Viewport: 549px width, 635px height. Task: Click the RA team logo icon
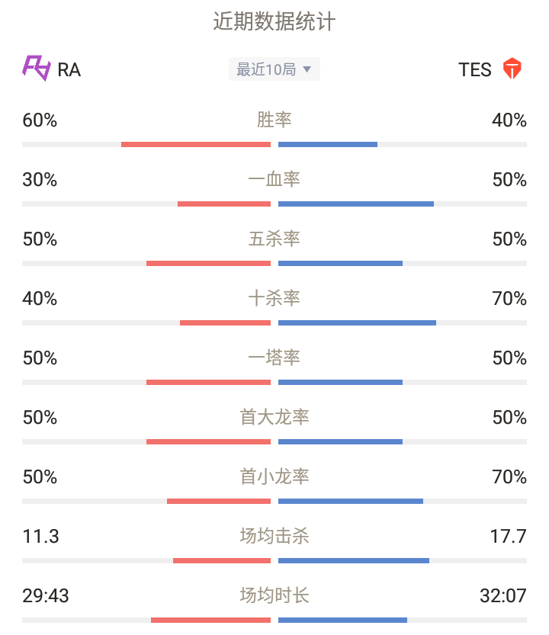pyautogui.click(x=37, y=69)
